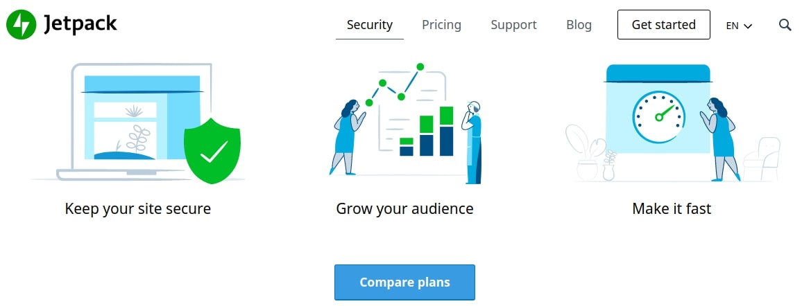Click the speedometer gauge illustration
Image resolution: width=802 pixels, height=306 pixels.
pyautogui.click(x=658, y=116)
